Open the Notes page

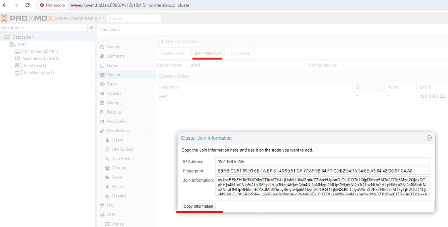pos(112,65)
